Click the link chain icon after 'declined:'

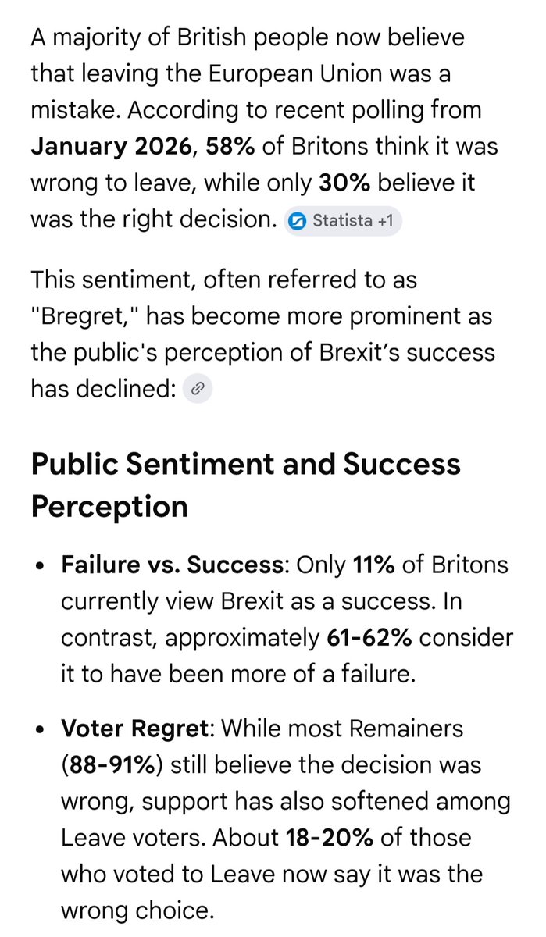(198, 390)
